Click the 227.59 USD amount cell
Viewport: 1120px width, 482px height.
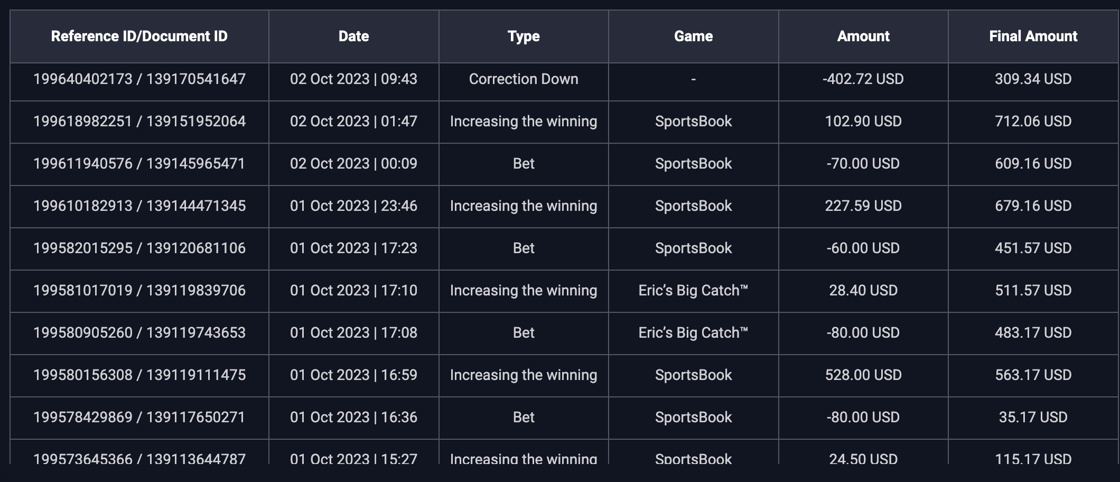pos(863,206)
